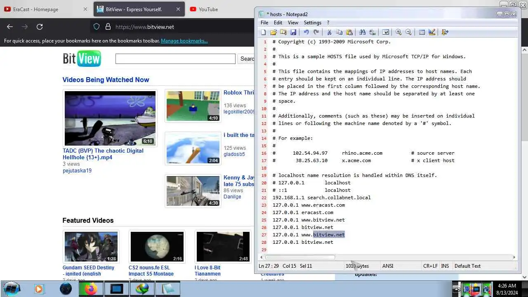Zoom out on the Notepad2 text
Image resolution: width=528 pixels, height=297 pixels.
click(408, 32)
